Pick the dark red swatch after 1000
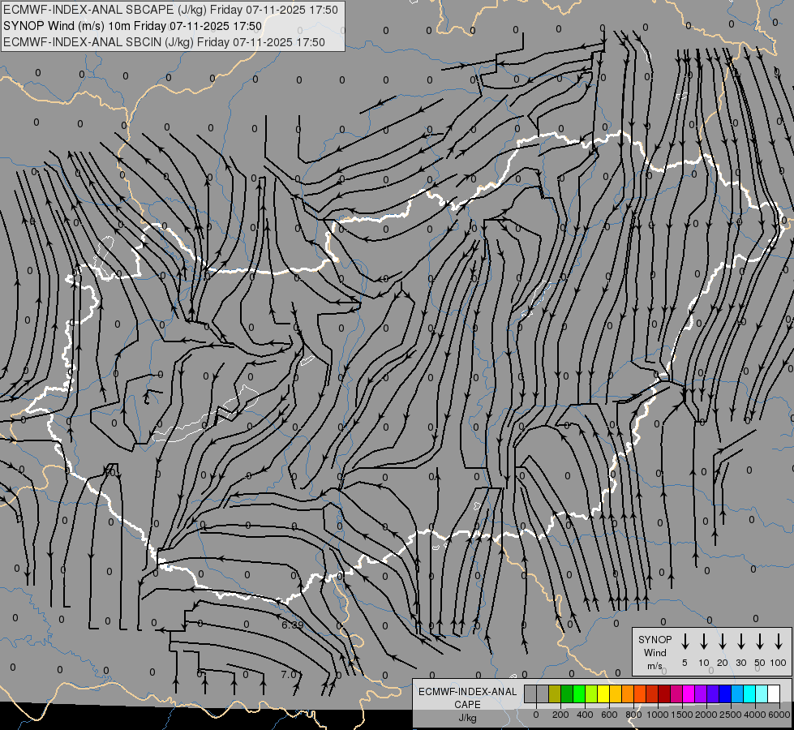Image resolution: width=794 pixels, height=730 pixels. pyautogui.click(x=665, y=694)
